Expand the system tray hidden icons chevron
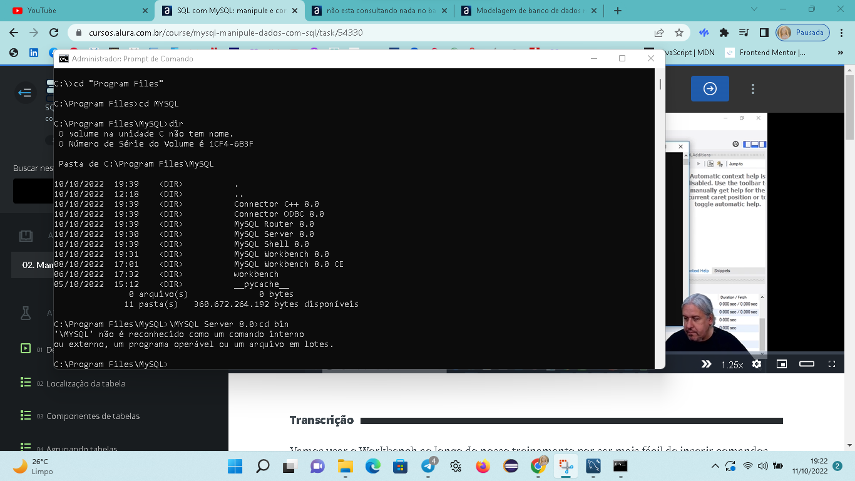 [715, 466]
